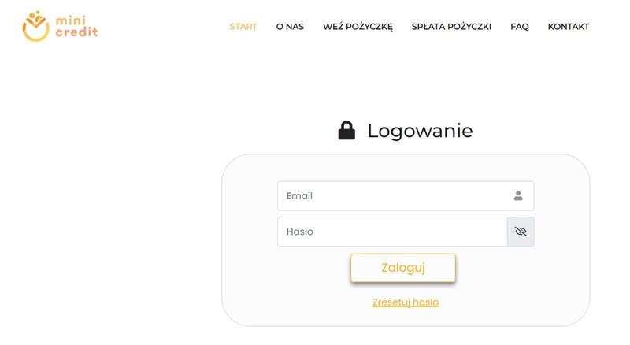
Task: Reveal the password using the crossed-eye button
Action: click(521, 232)
